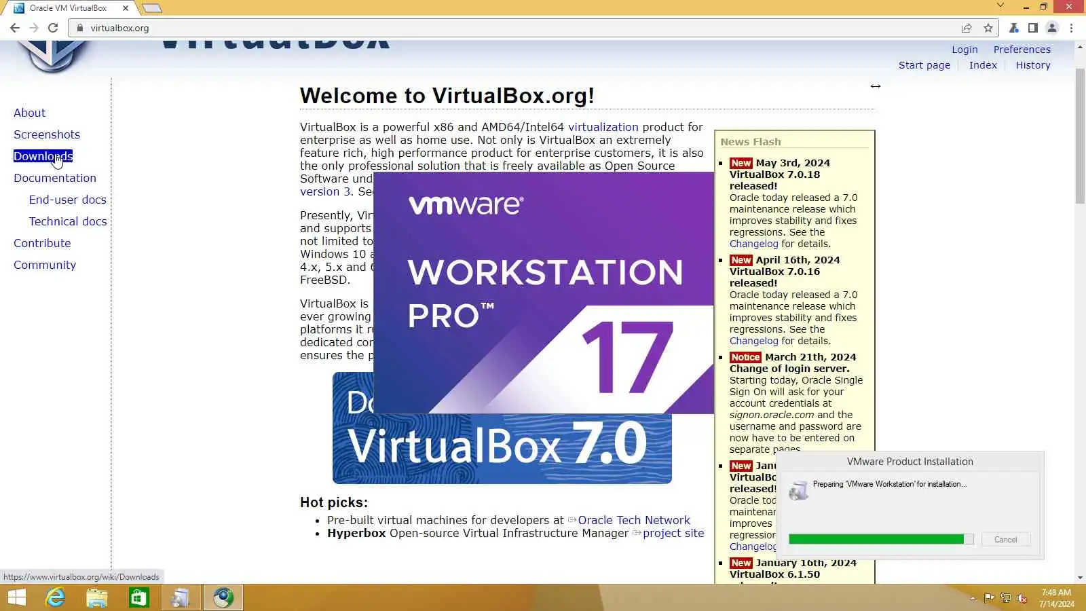
Task: Go to Start page link
Action: point(924,65)
